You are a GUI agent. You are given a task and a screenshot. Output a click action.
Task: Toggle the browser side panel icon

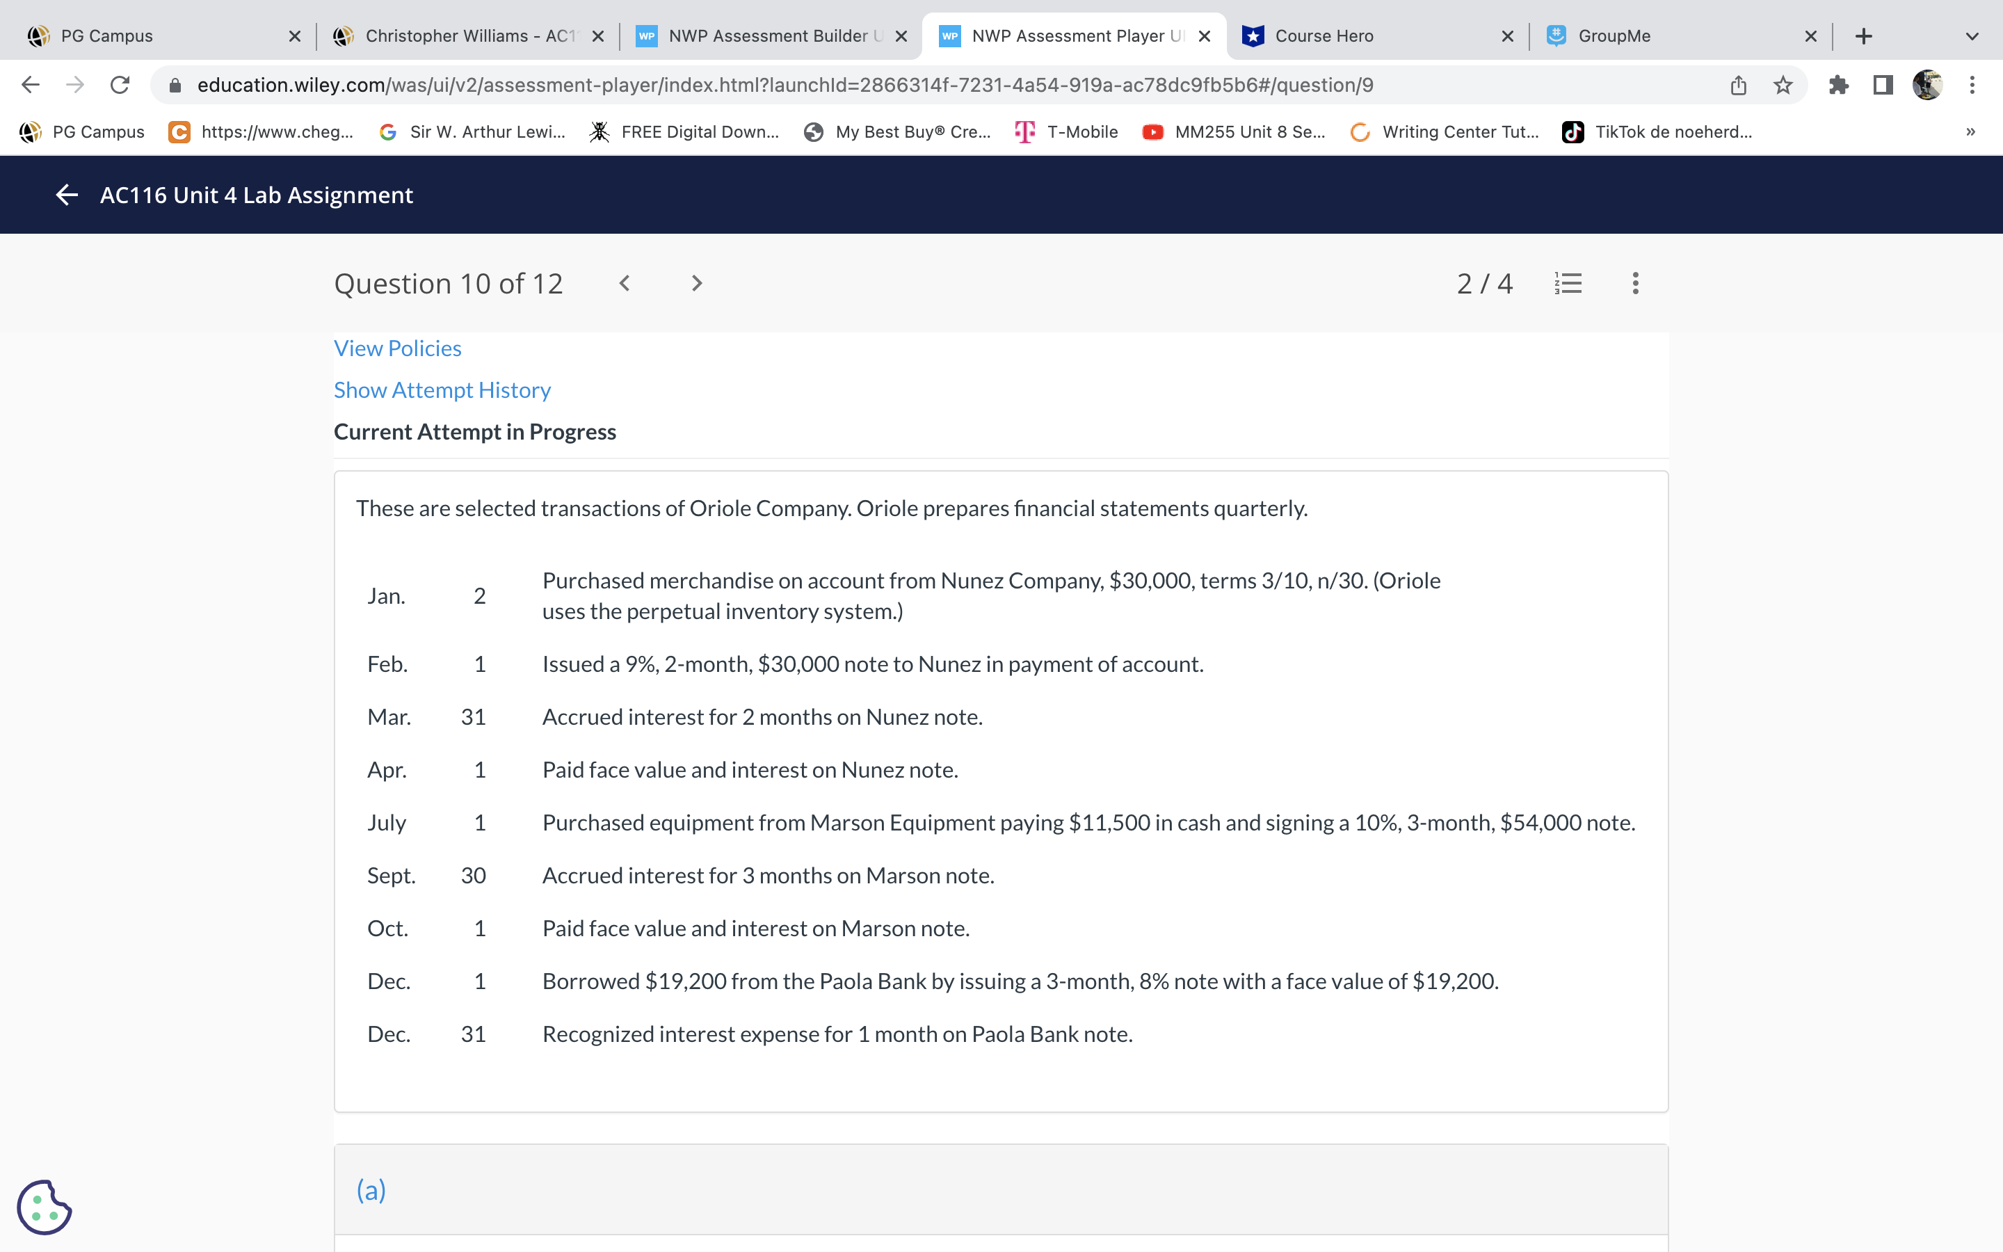[x=1883, y=86]
